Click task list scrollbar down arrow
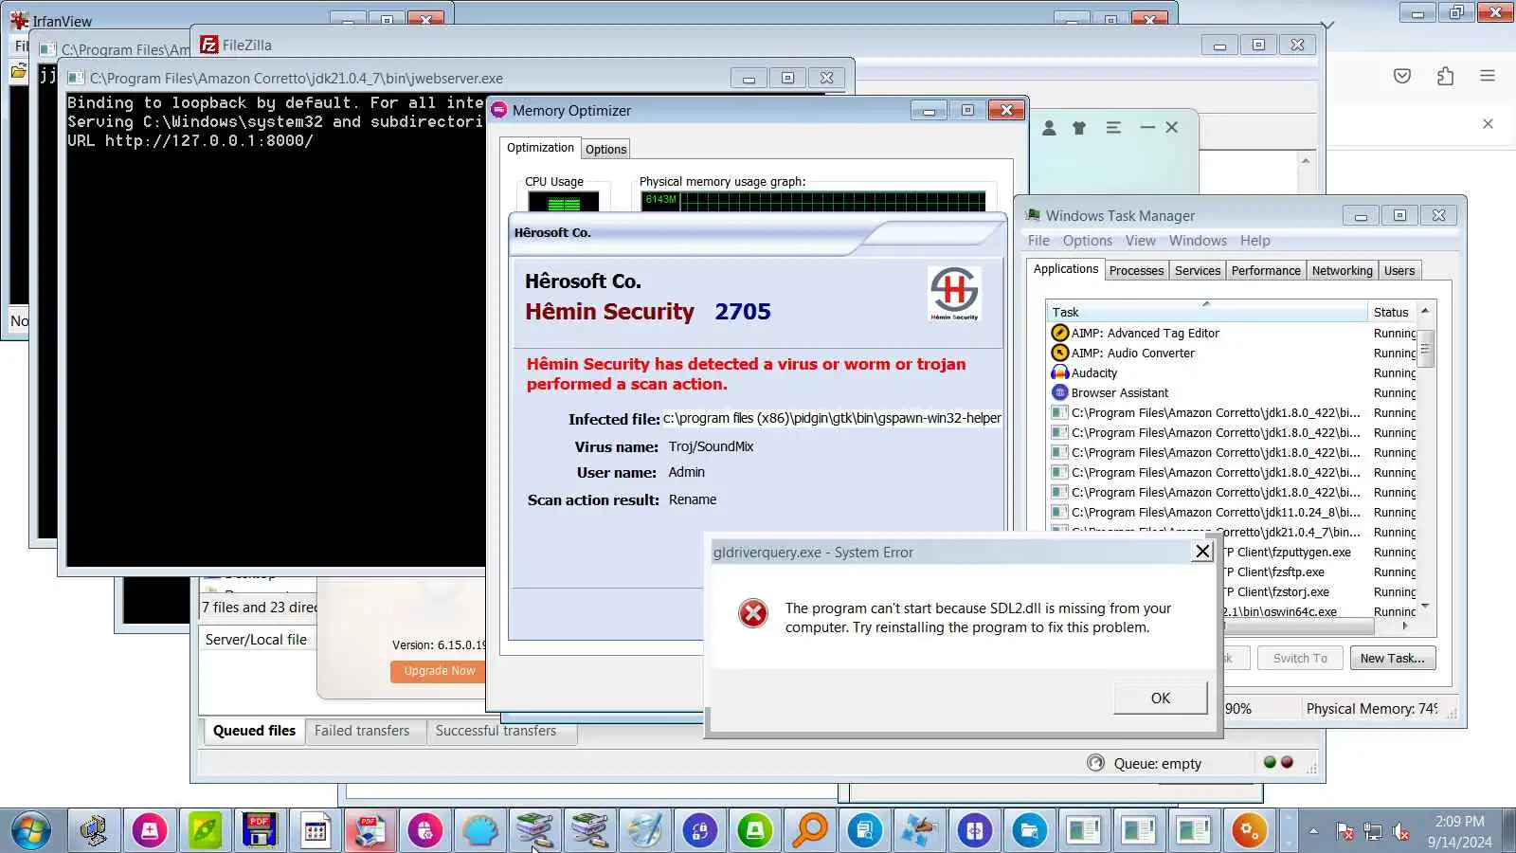1516x853 pixels. pyautogui.click(x=1424, y=606)
